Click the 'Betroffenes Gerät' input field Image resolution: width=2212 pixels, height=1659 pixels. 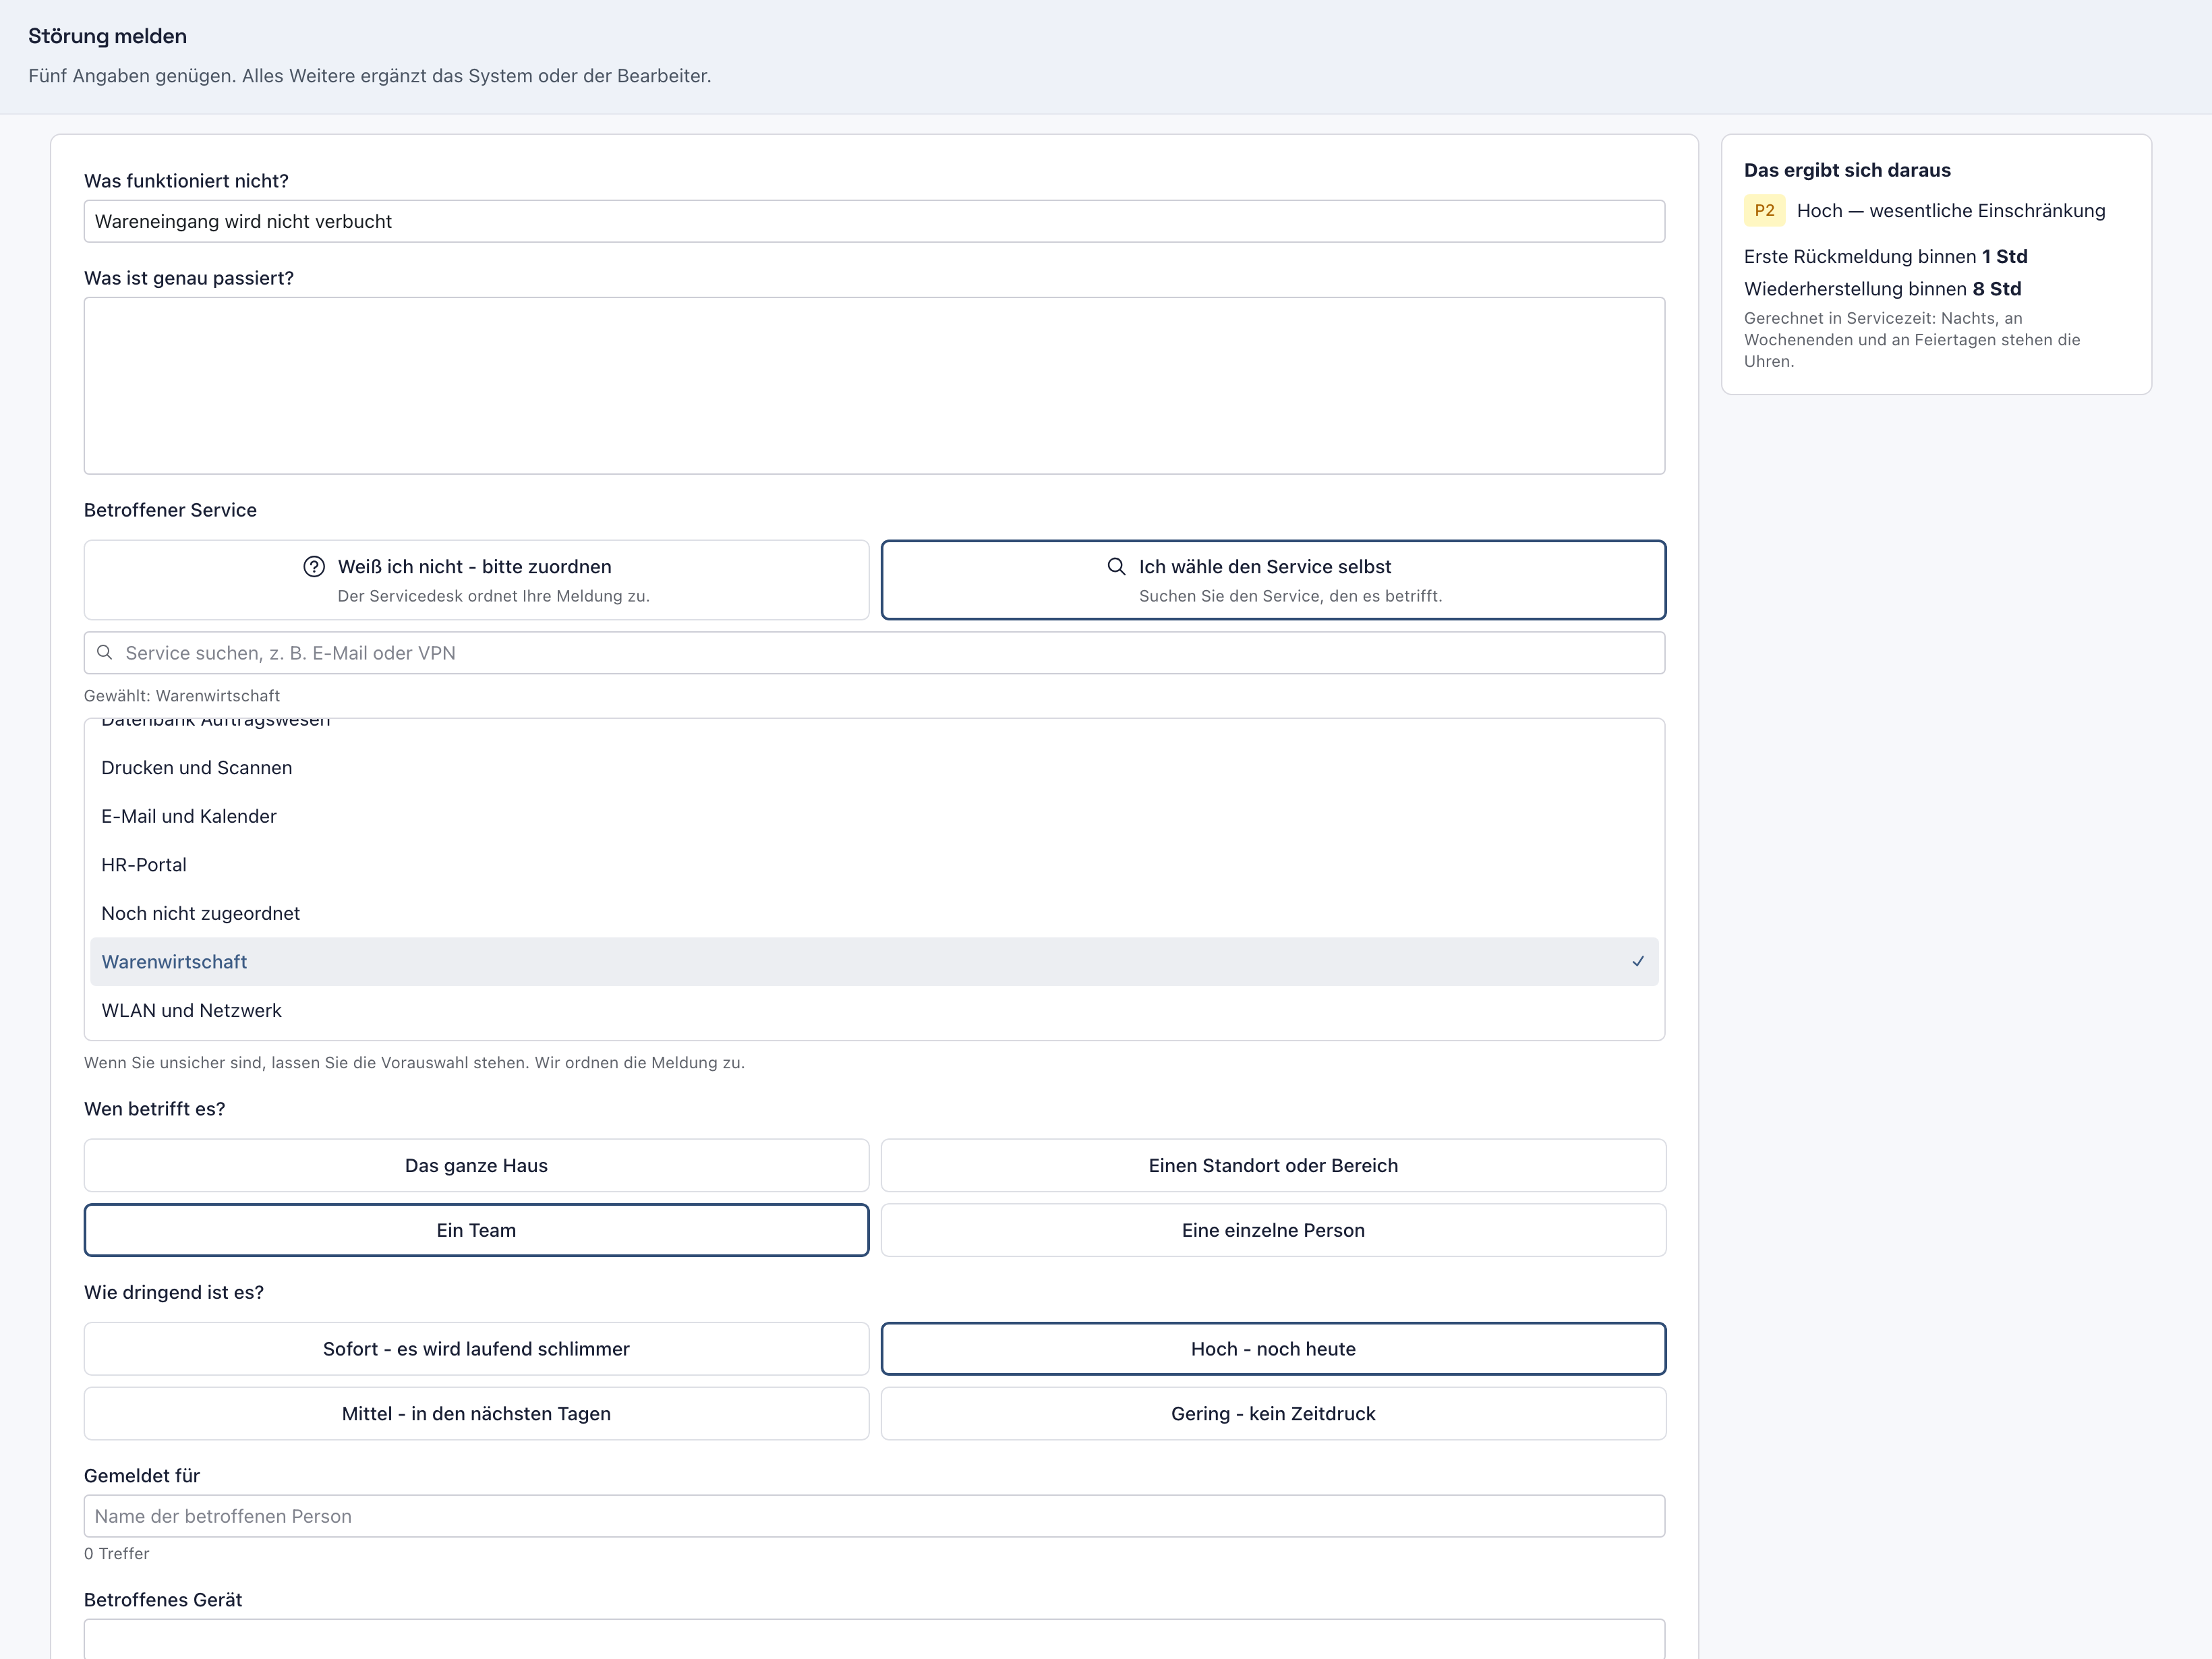[874, 1639]
